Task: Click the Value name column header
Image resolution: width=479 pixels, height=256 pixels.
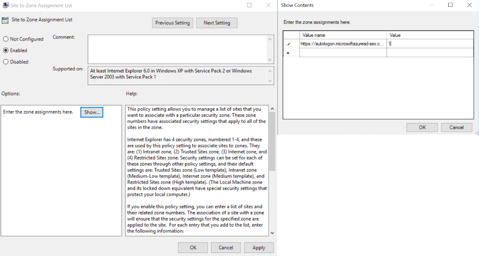Action: point(342,35)
